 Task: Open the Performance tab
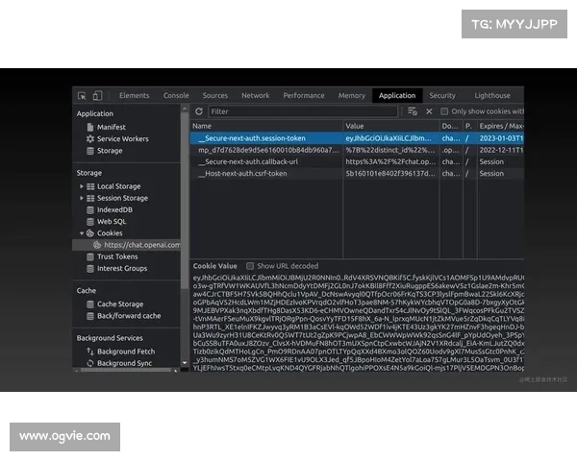(304, 96)
